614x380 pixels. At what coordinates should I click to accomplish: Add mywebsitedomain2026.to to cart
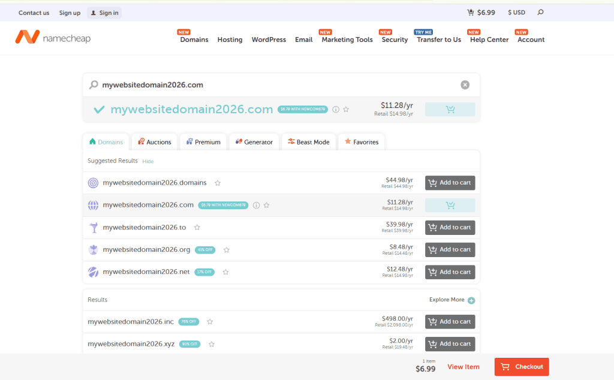[450, 227]
